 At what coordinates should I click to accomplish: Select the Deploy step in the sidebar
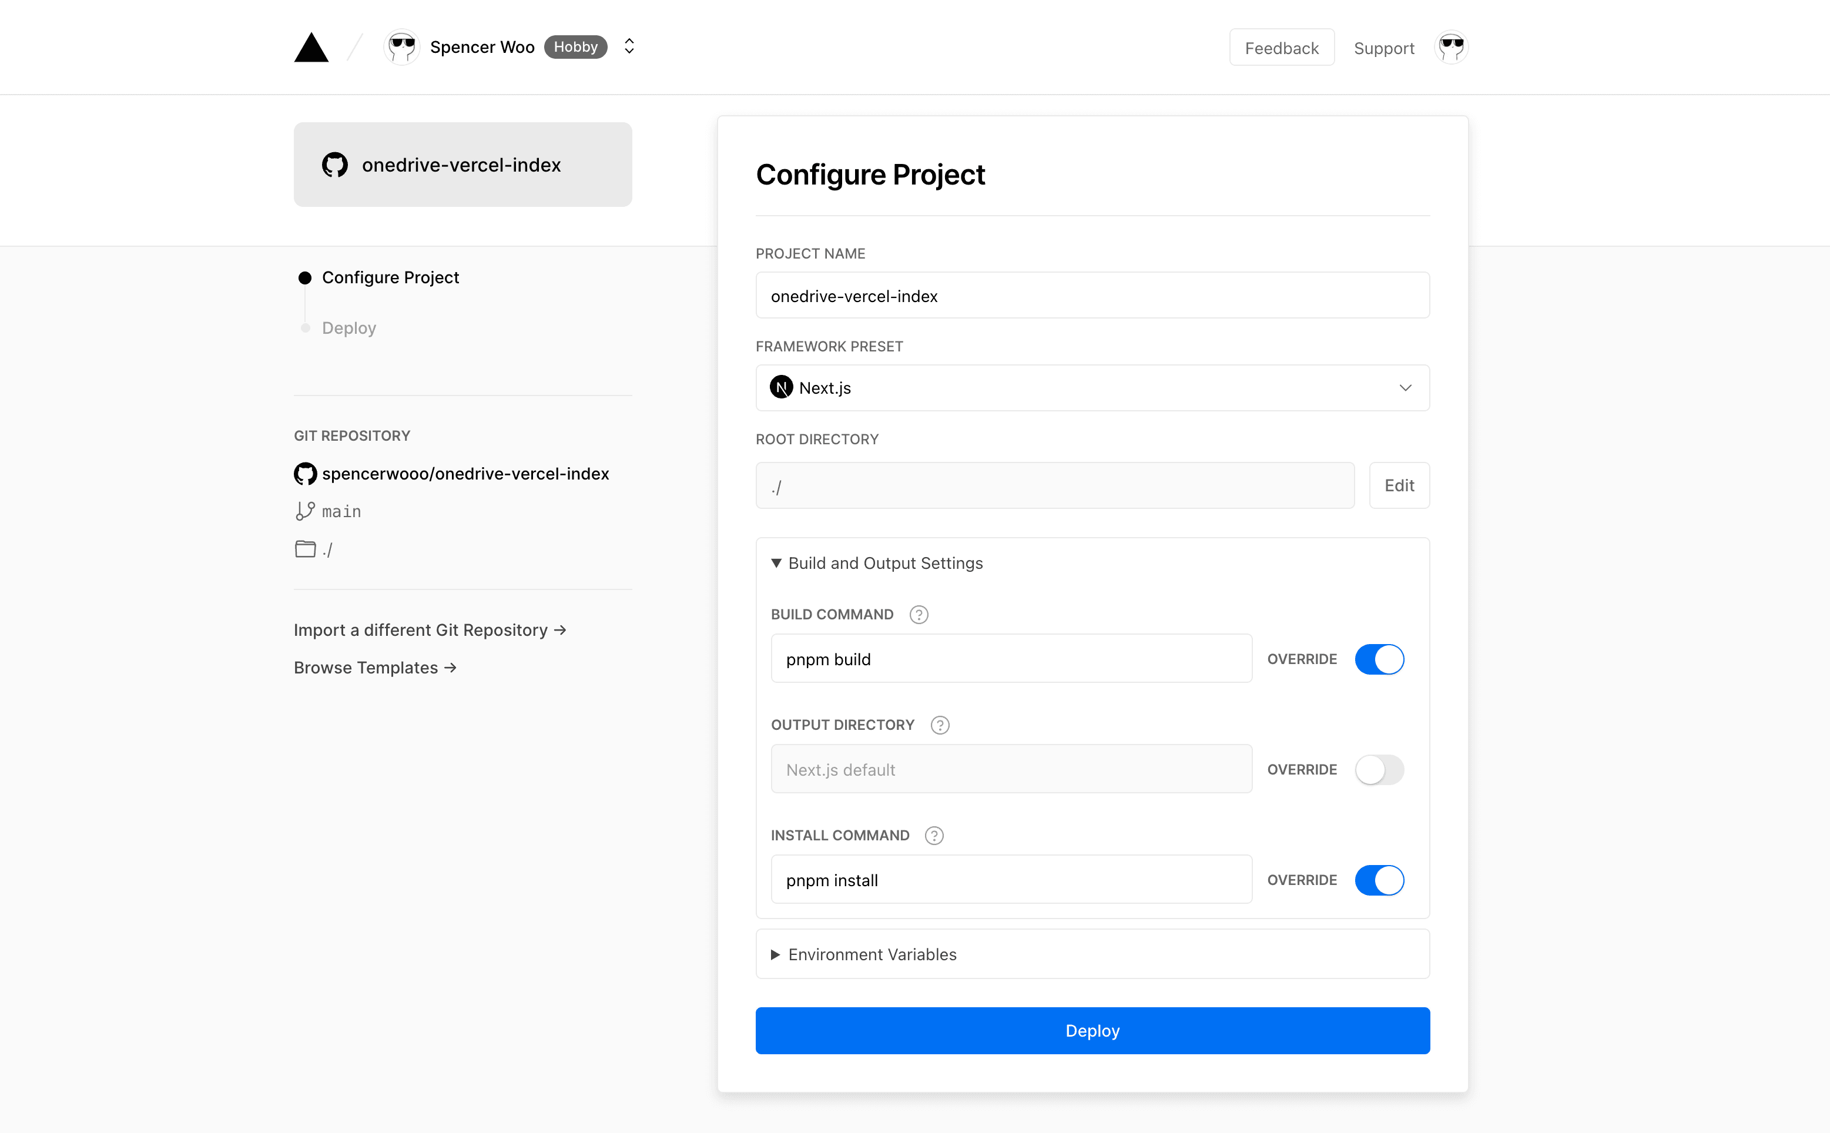[x=348, y=327]
